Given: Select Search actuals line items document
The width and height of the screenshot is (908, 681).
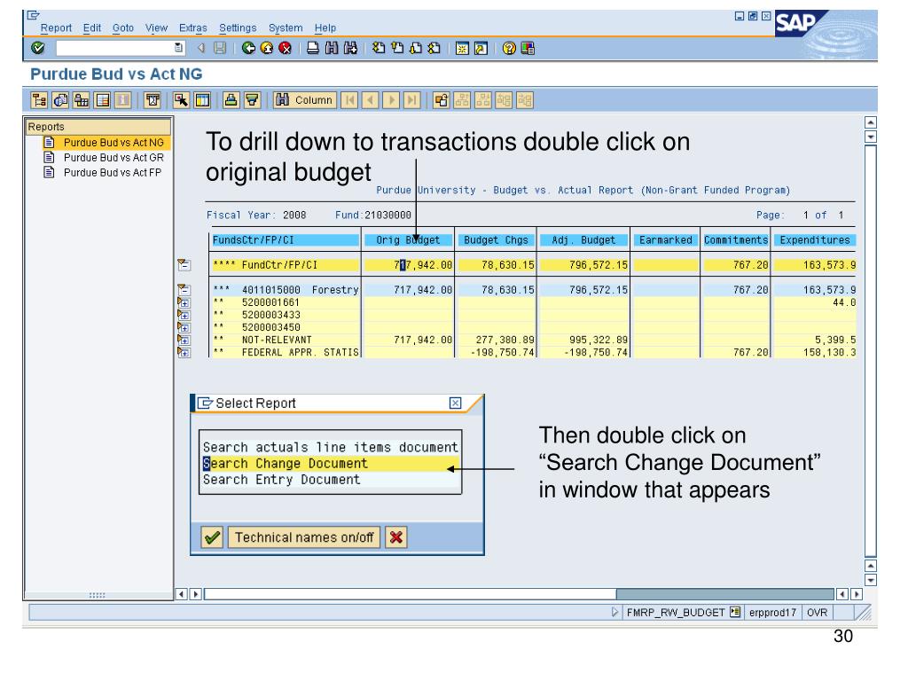Looking at the screenshot, I should point(330,447).
